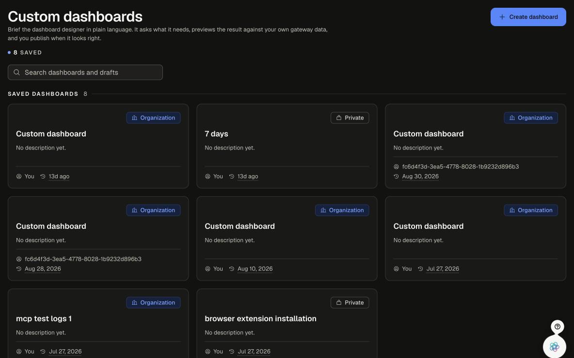The height and width of the screenshot is (358, 574).
Task: Click the Organization badge on the Aug 30, 2026 card
Action: [x=531, y=118]
